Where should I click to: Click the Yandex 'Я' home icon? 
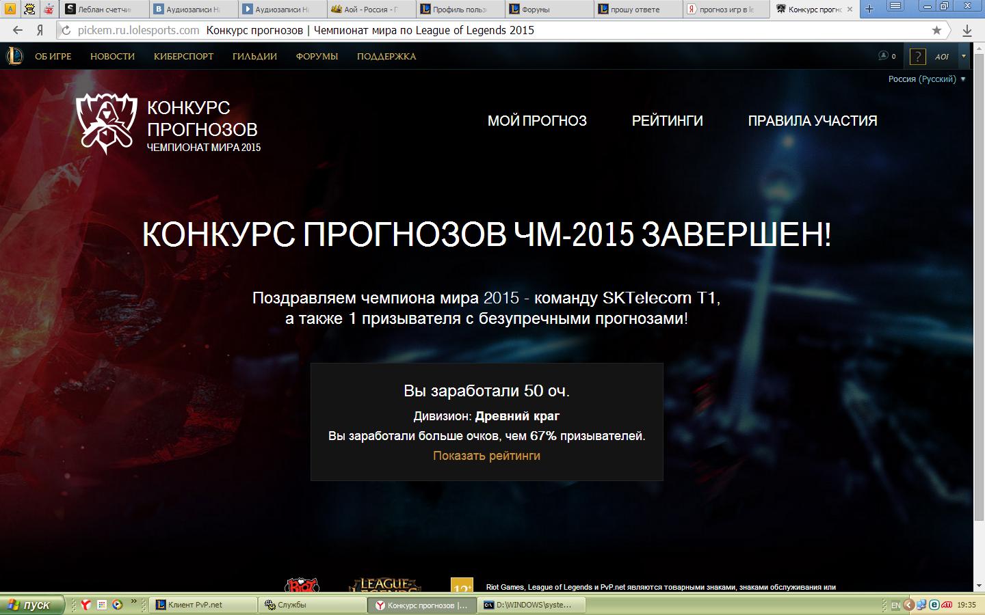click(x=40, y=30)
